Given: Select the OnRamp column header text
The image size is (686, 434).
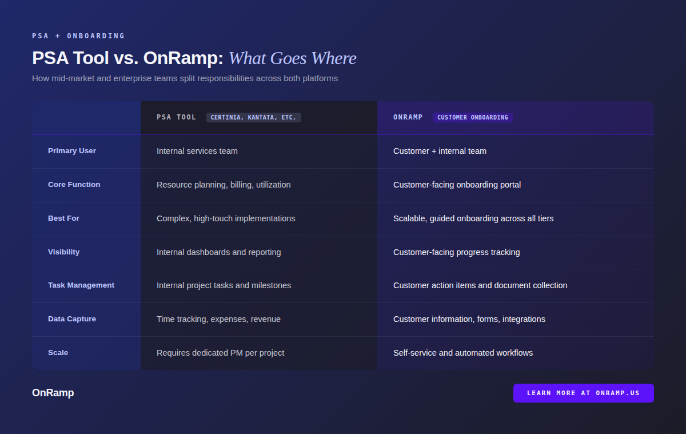Looking at the screenshot, I should pos(408,117).
